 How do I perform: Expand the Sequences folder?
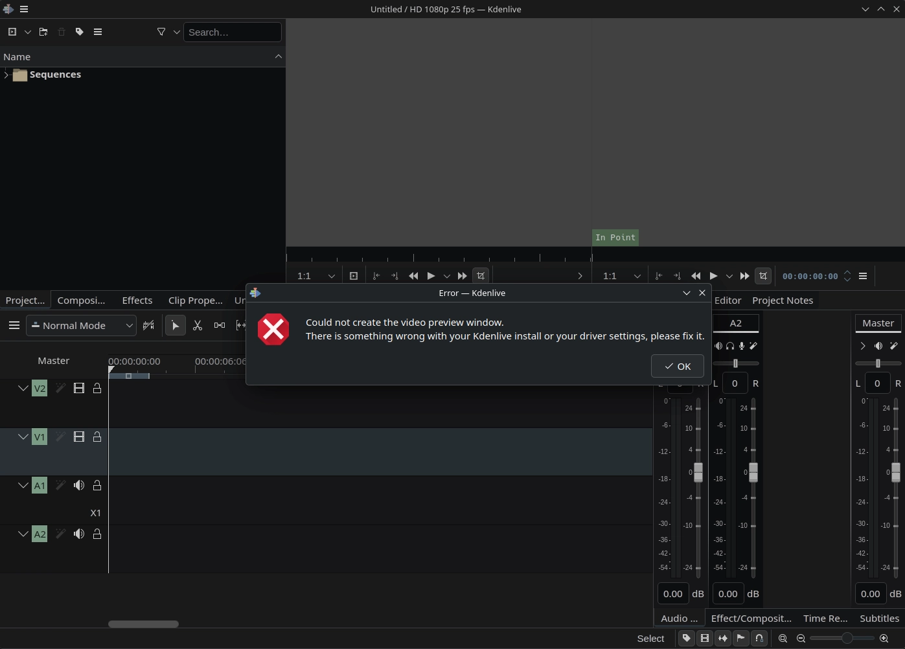click(x=6, y=74)
